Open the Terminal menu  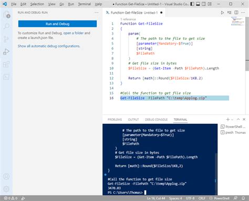pyautogui.click(x=85, y=4)
